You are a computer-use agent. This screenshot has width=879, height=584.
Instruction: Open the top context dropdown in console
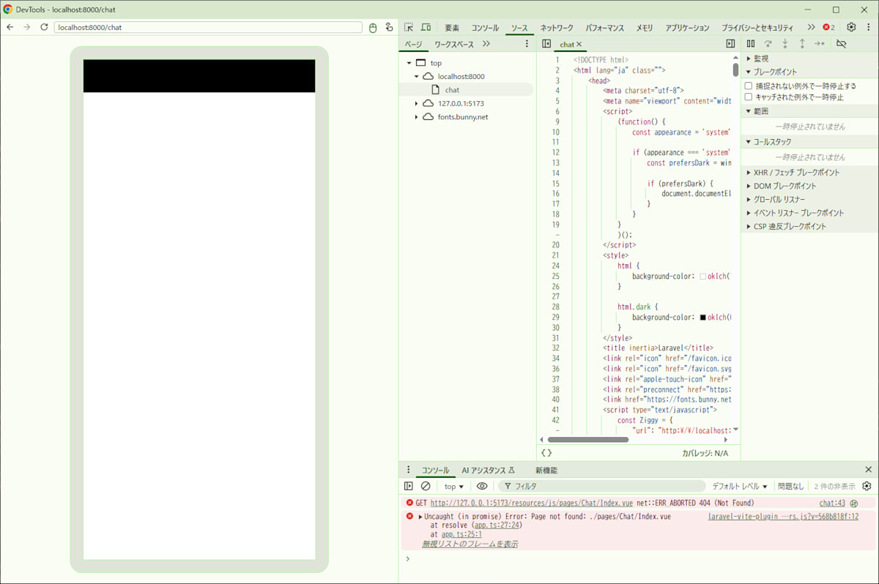pos(454,486)
